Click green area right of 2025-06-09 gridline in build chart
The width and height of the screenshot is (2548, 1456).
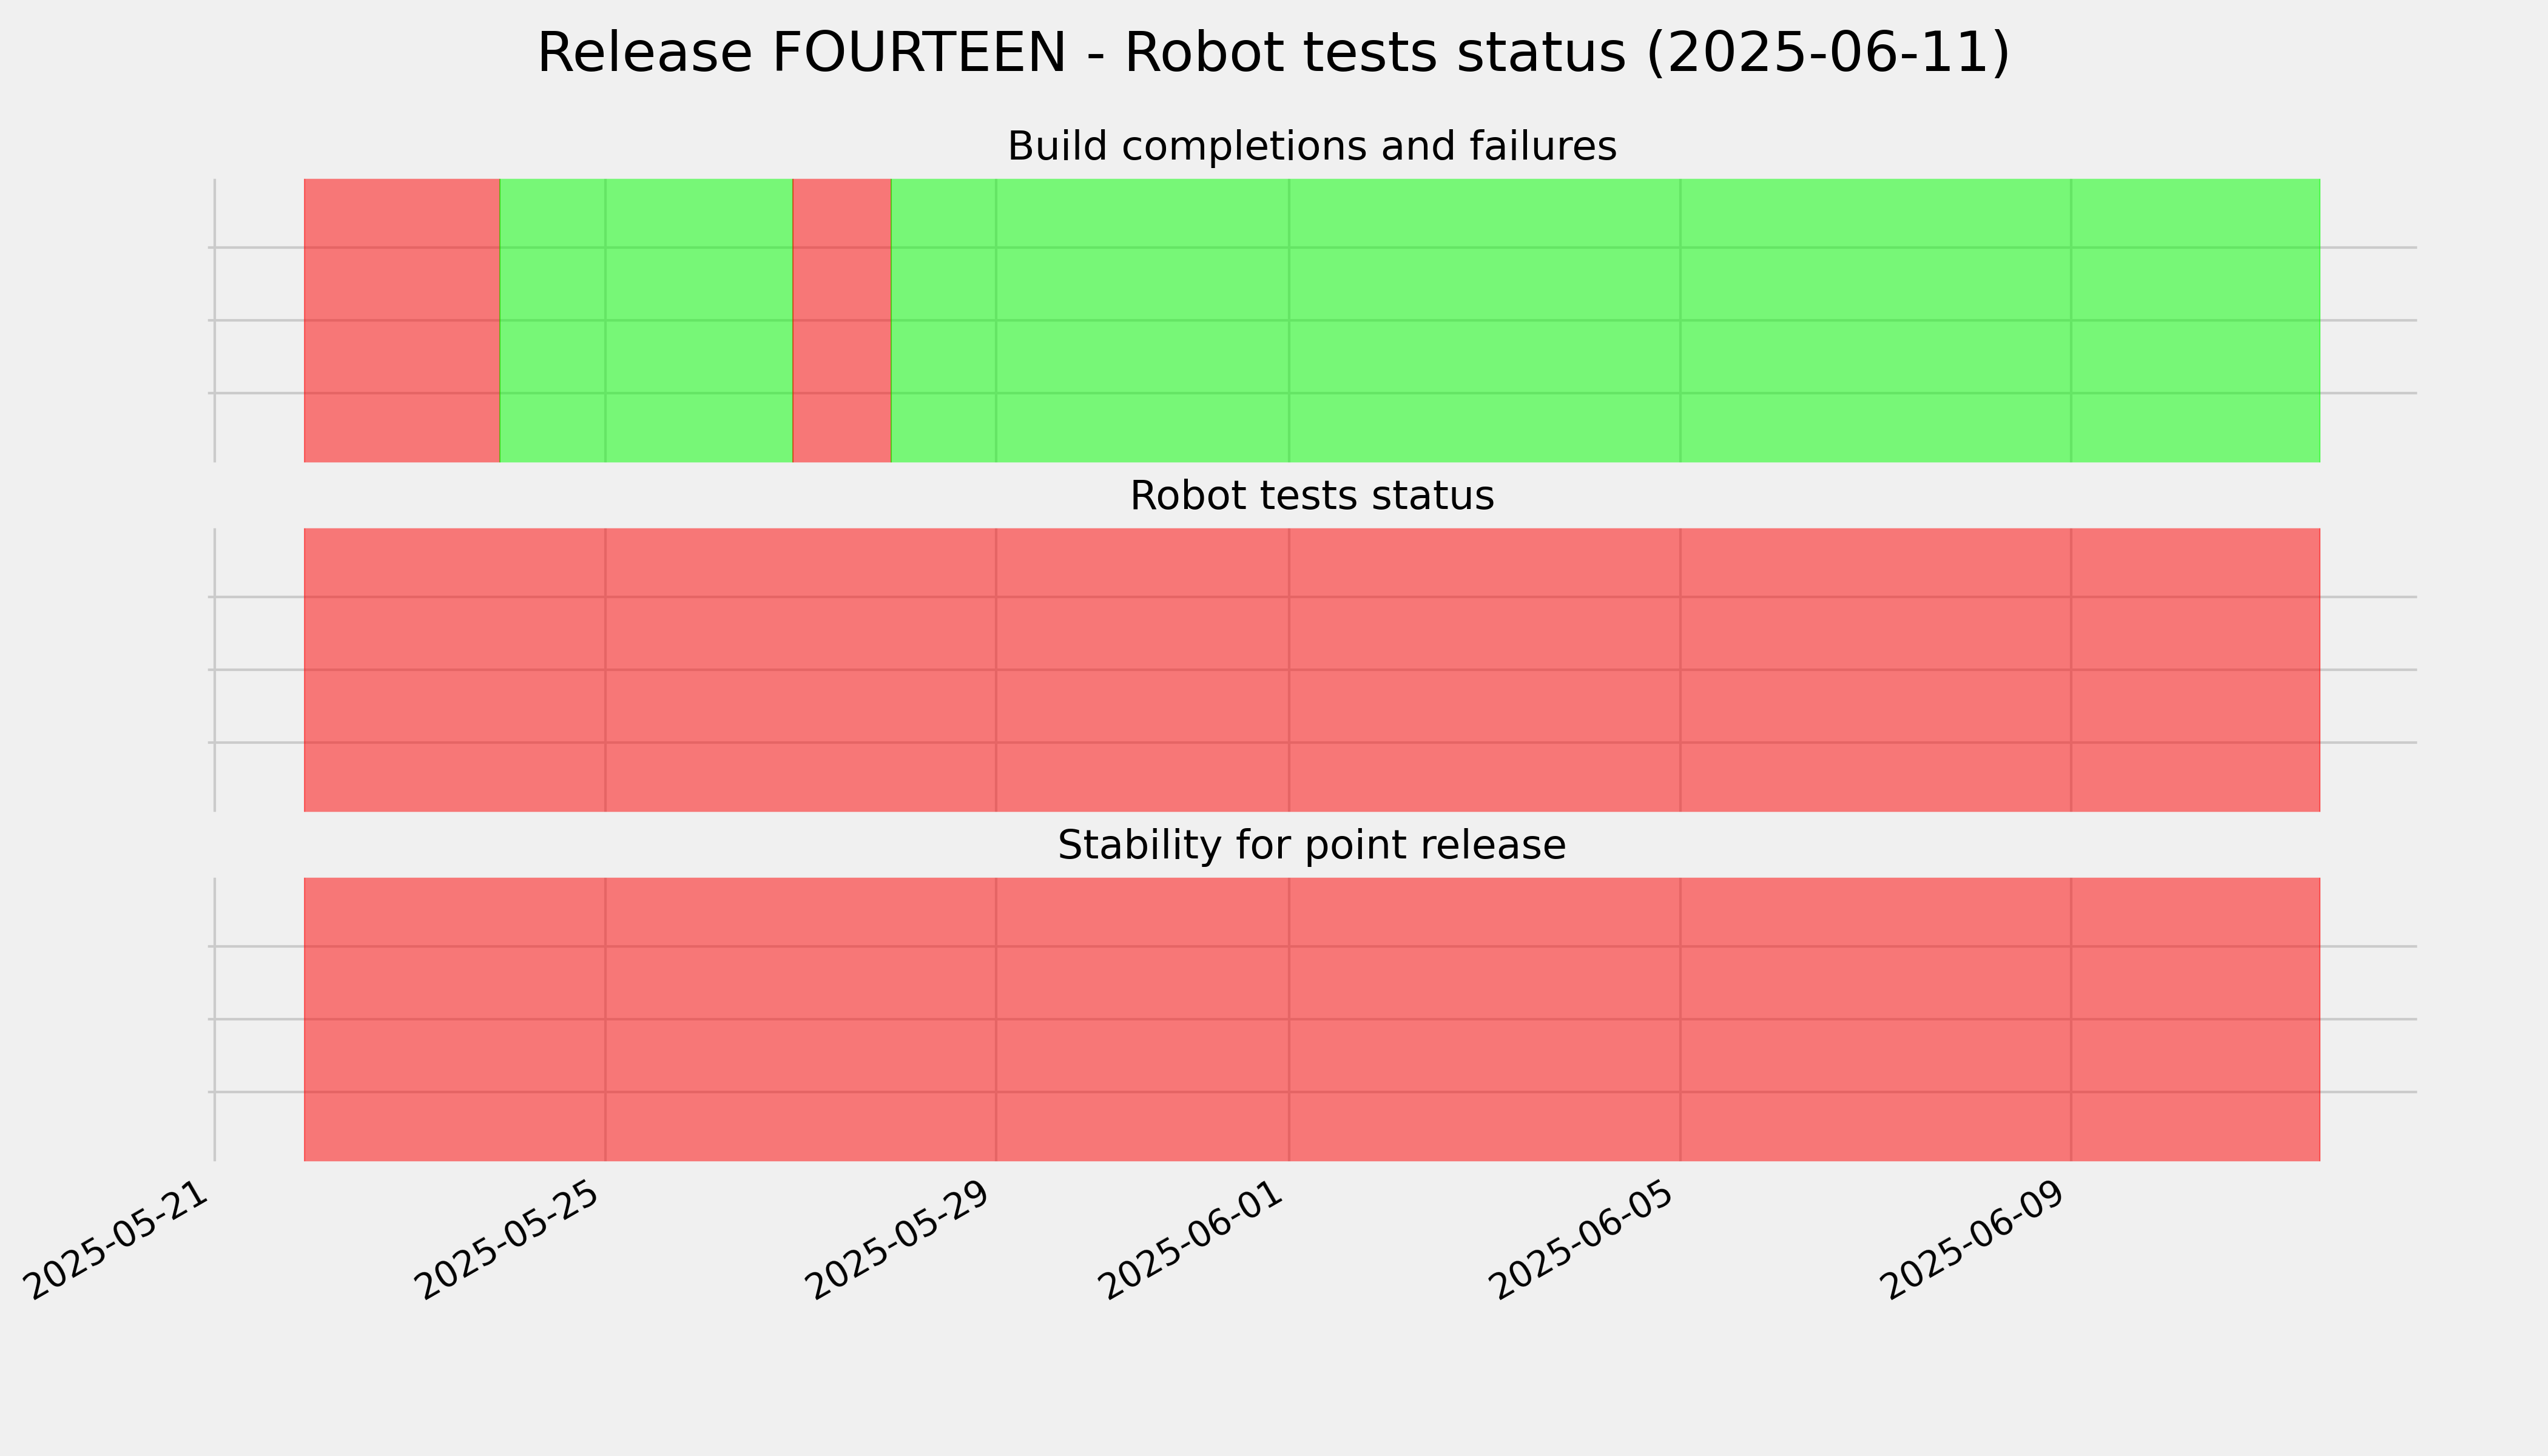(x=2196, y=321)
